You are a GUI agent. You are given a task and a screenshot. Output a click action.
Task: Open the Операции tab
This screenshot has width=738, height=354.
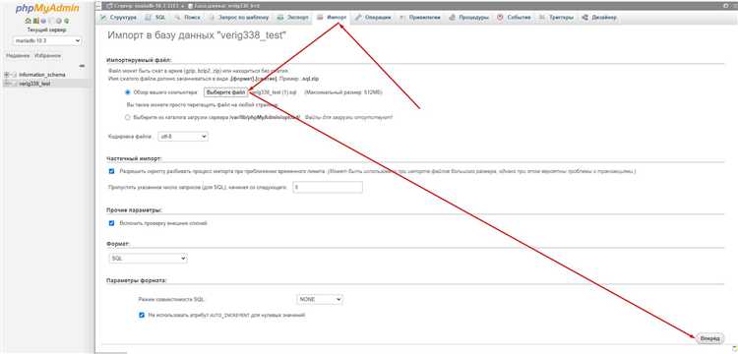point(374,18)
